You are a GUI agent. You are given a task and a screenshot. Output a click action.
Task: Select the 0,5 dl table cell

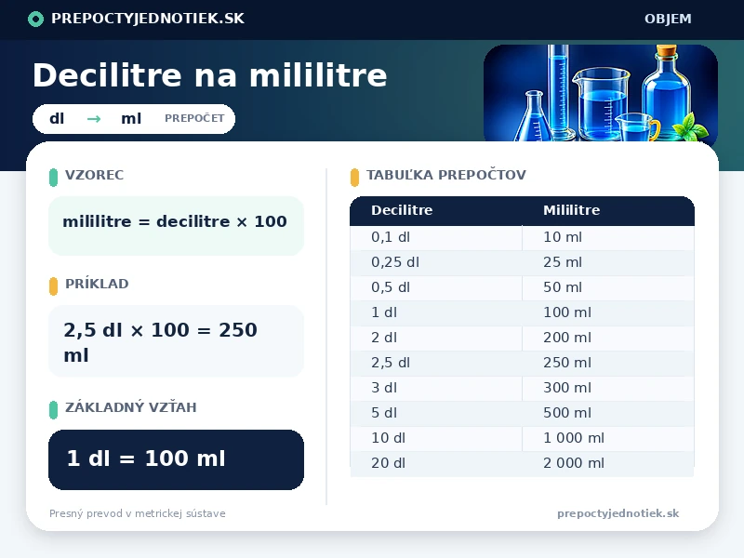(436, 287)
